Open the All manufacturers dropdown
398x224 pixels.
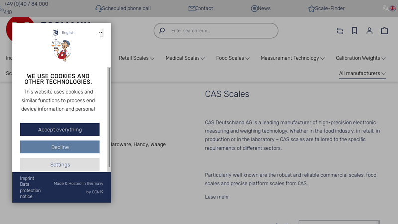(x=362, y=73)
